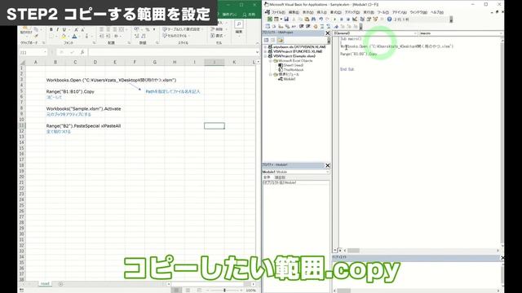
Task: Click the Save icon in VBA toolbar
Action: coord(286,20)
